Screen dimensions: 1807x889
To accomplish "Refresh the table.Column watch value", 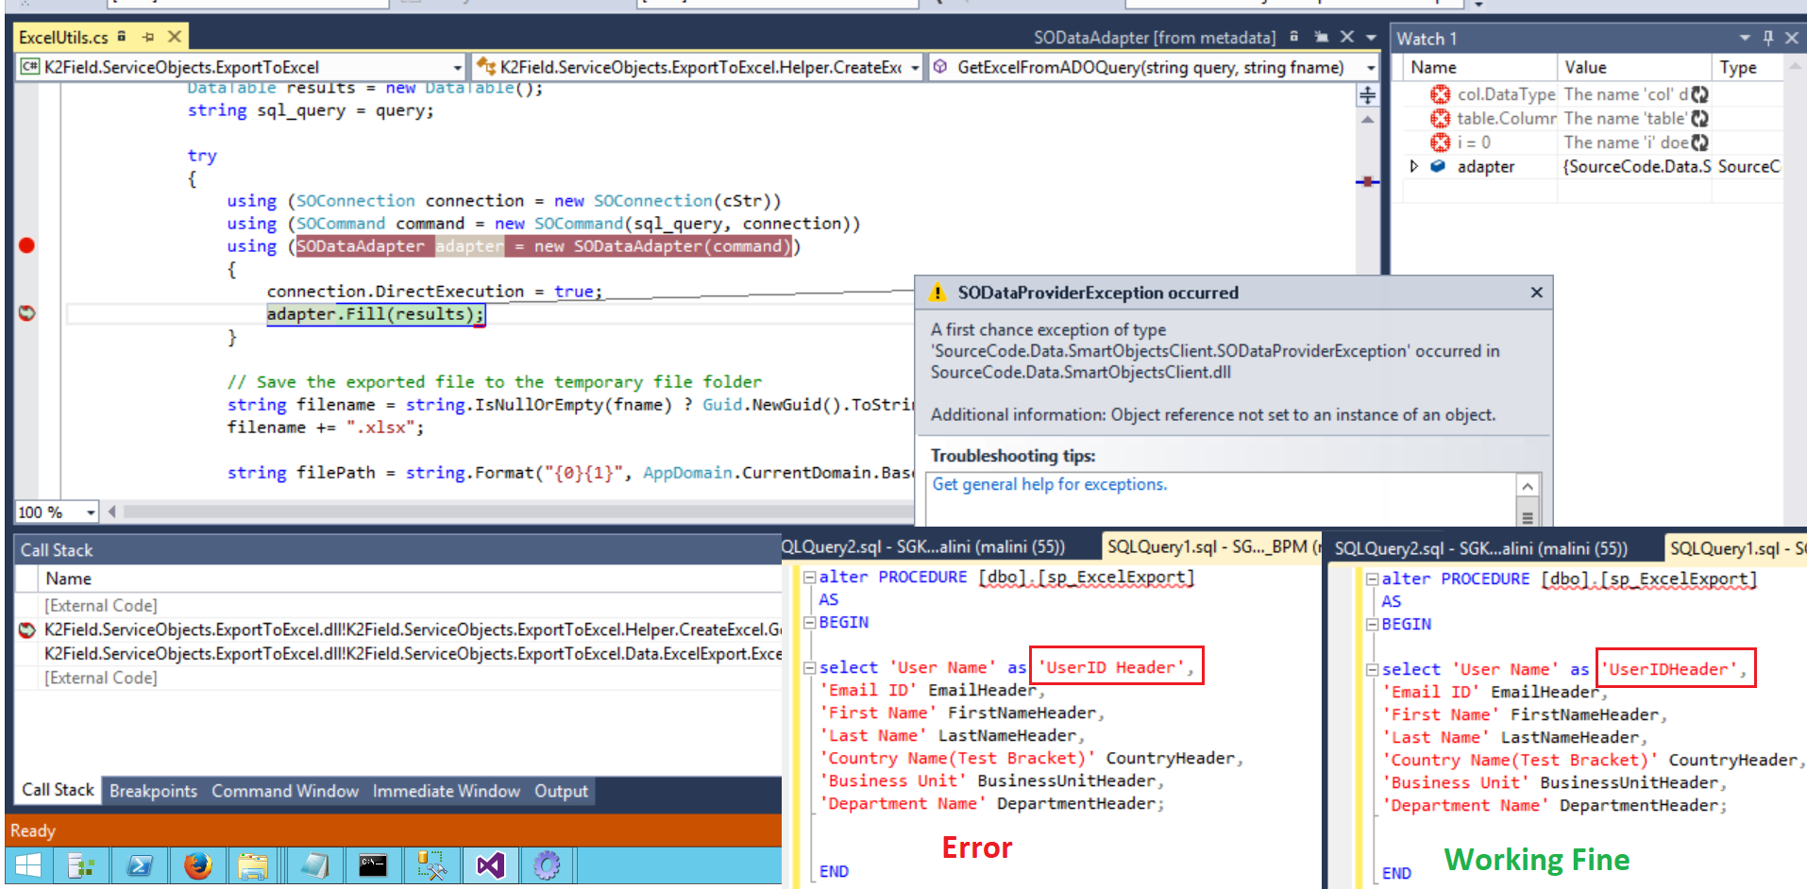I will click(x=1700, y=118).
